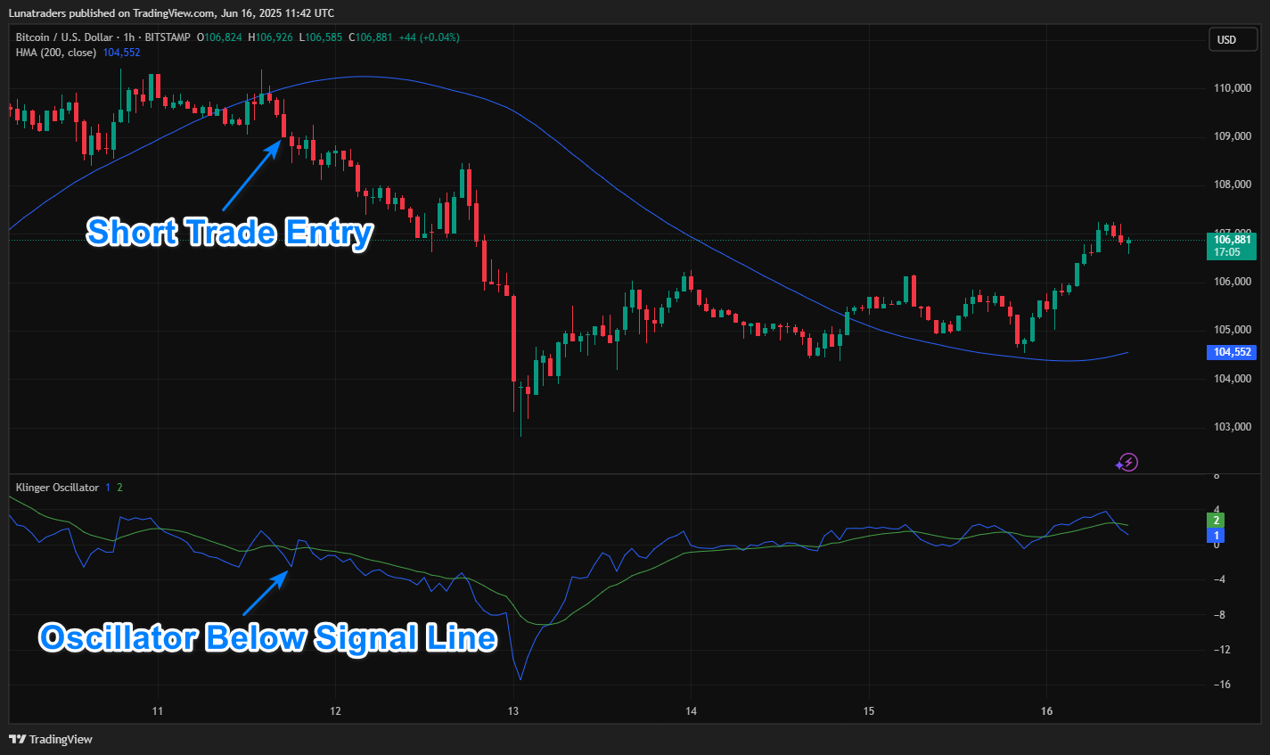Select the Short Trade Entry annotation text
This screenshot has height=755, width=1270.
tap(229, 232)
